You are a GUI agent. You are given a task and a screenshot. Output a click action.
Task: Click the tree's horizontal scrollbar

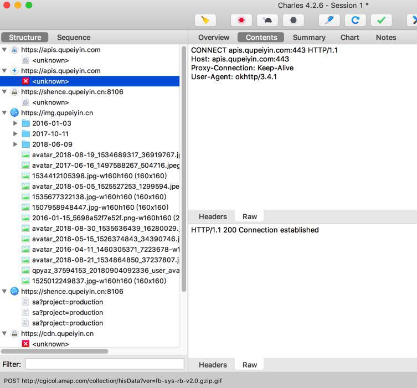click(x=54, y=351)
